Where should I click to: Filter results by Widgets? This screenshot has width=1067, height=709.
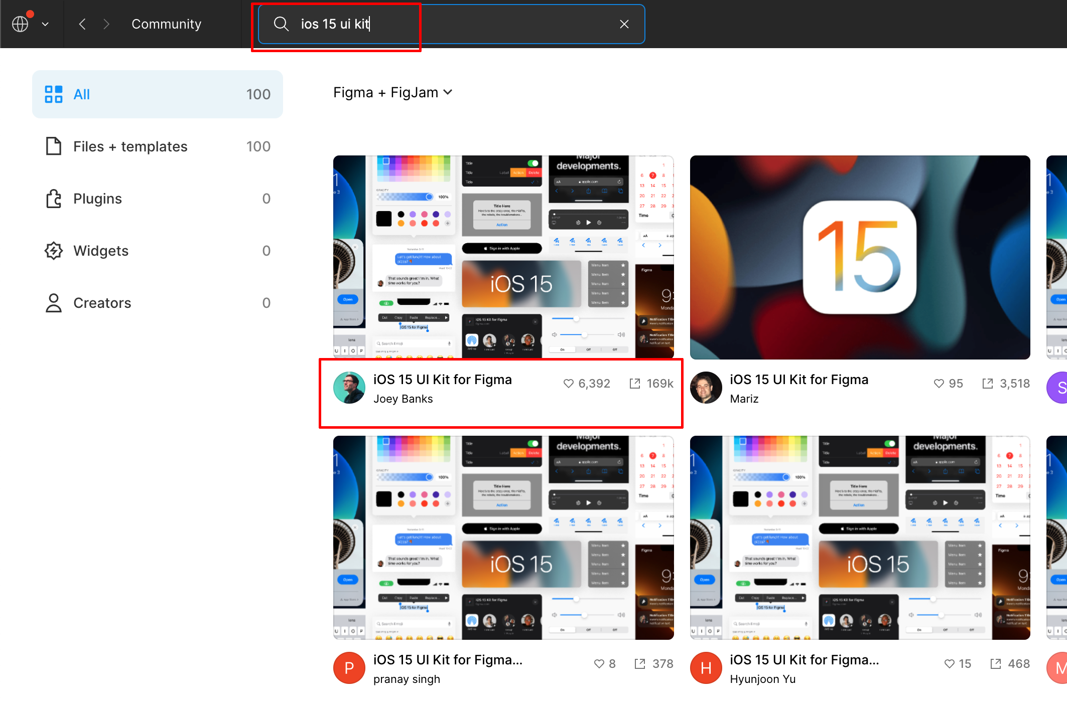coord(157,251)
